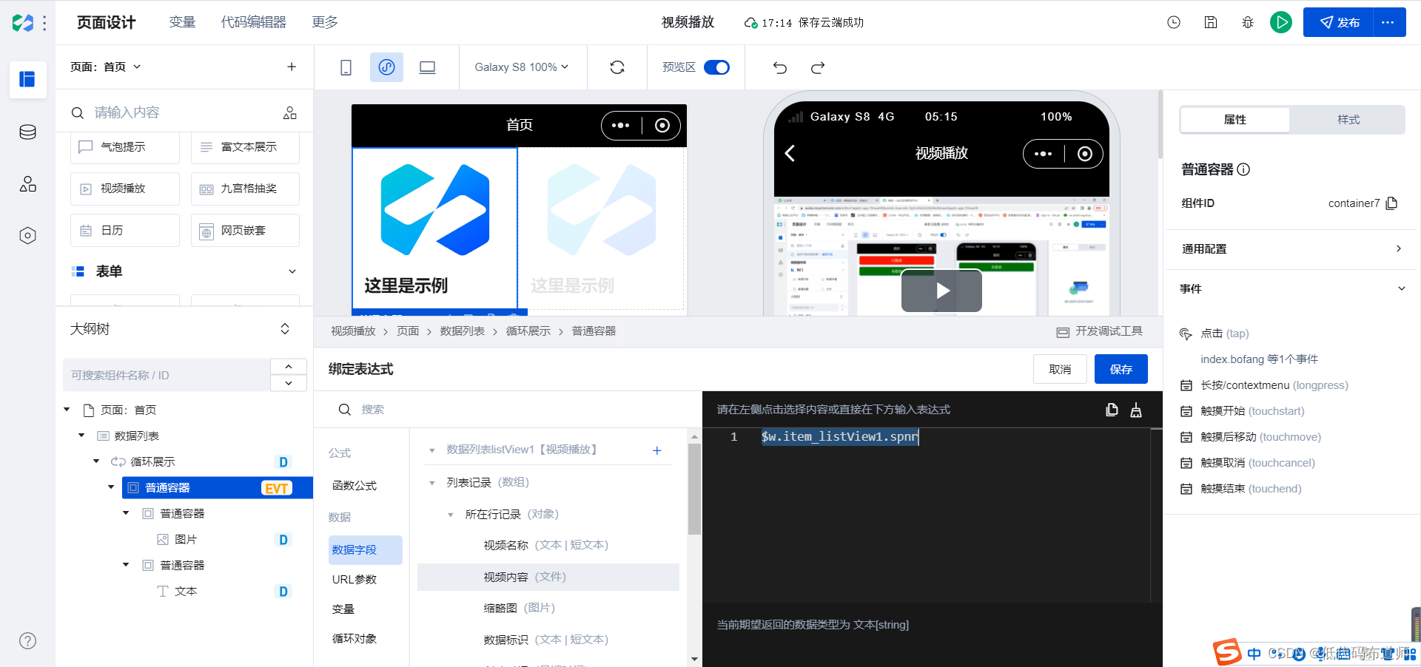
Task: Switch to the 样式 style tab
Action: pyautogui.click(x=1348, y=120)
